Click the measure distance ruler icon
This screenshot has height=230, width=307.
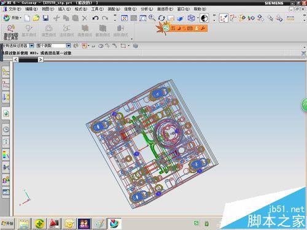pyautogui.click(x=290, y=18)
